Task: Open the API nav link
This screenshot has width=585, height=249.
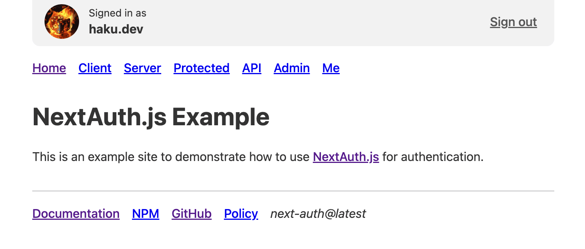Action: pos(252,68)
